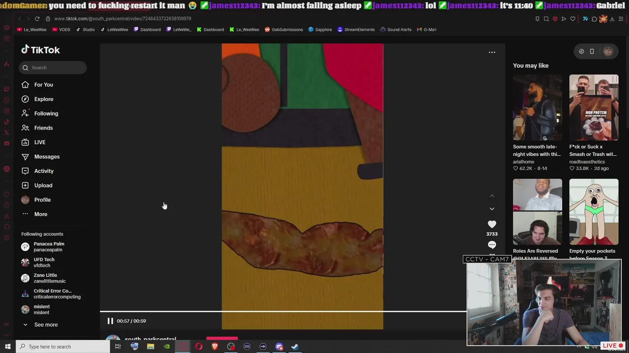Viewport: 629px width, 353px height.
Task: Open the GabSubmissions bookmark
Action: (284, 29)
